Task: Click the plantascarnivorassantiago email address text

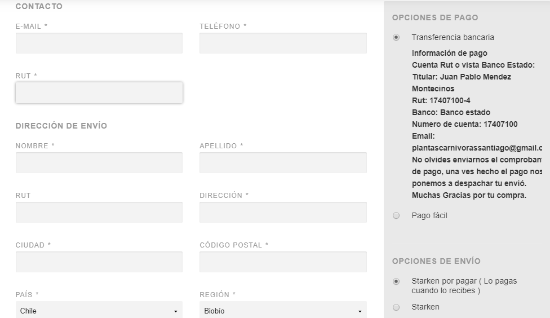Action: 477,148
